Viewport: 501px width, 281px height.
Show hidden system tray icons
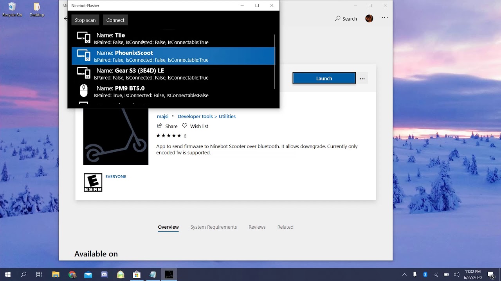[404, 275]
